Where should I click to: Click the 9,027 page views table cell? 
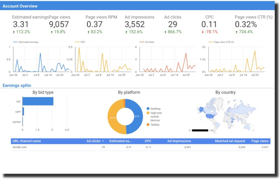[265, 147]
